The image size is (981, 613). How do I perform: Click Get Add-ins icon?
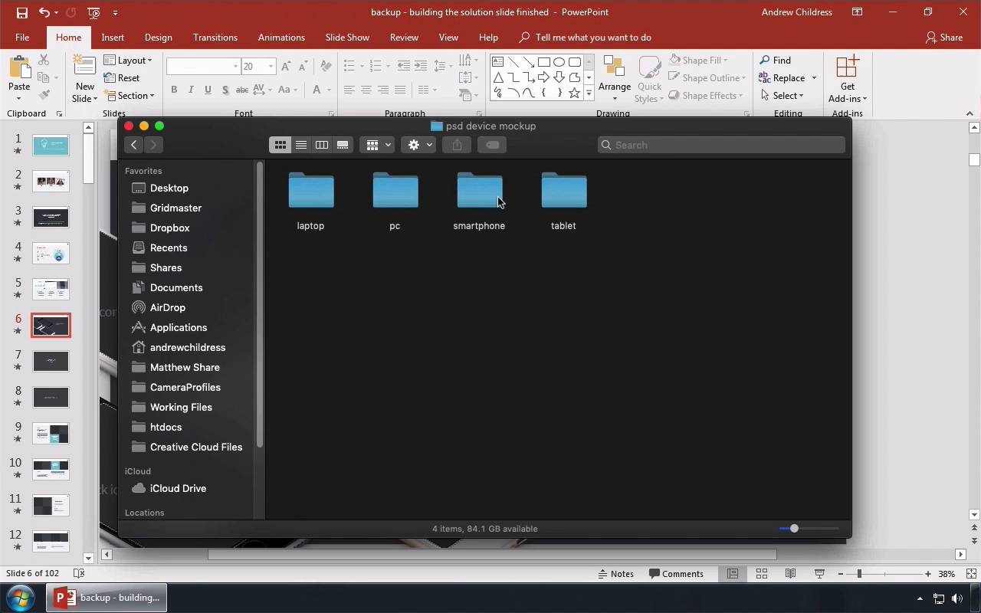click(848, 66)
